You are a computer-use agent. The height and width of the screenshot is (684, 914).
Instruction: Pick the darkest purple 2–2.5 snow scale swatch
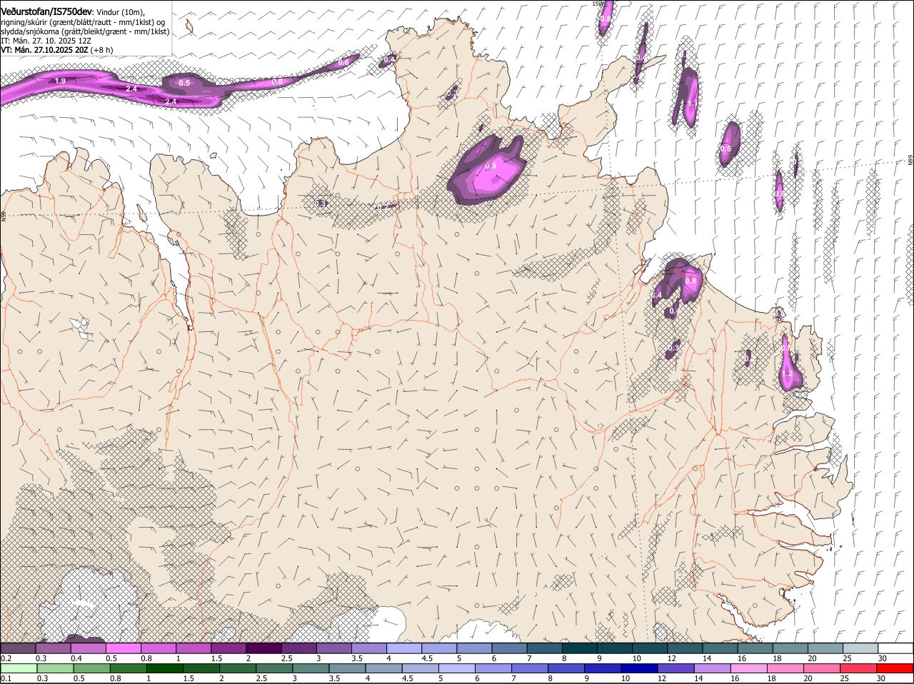tap(263, 648)
